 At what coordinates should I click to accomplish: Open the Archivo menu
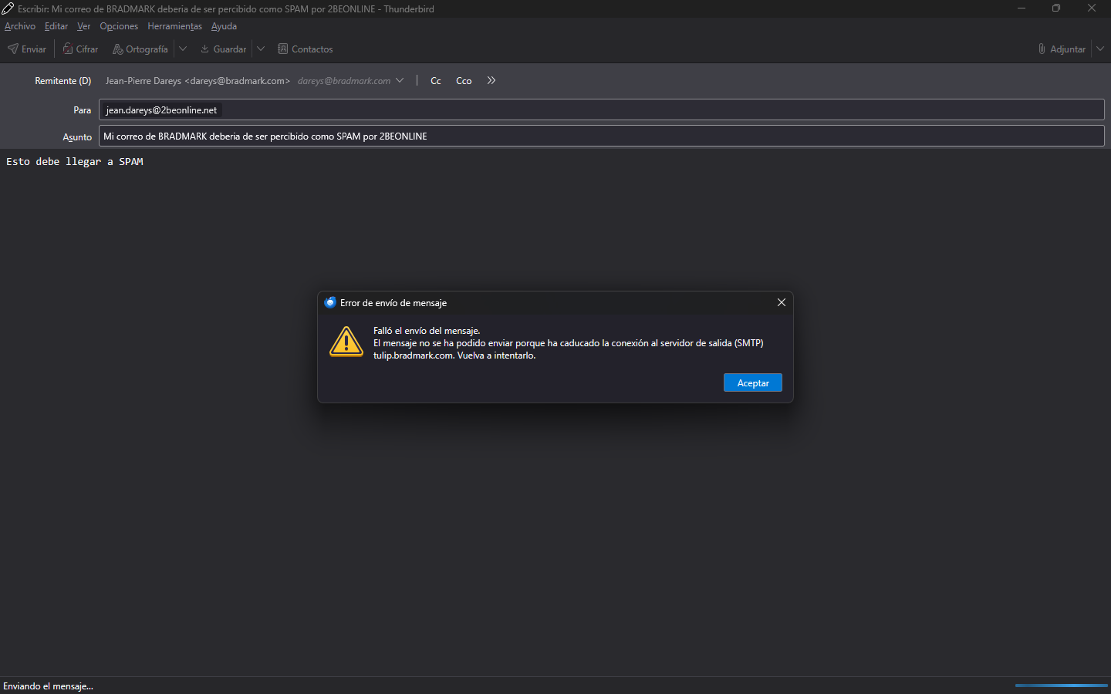tap(20, 26)
